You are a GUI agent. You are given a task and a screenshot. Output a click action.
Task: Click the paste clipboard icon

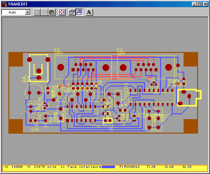coord(52,12)
